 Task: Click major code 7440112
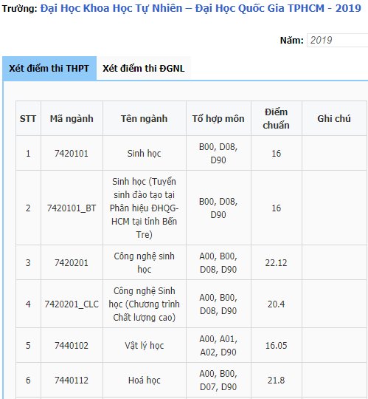click(x=72, y=381)
